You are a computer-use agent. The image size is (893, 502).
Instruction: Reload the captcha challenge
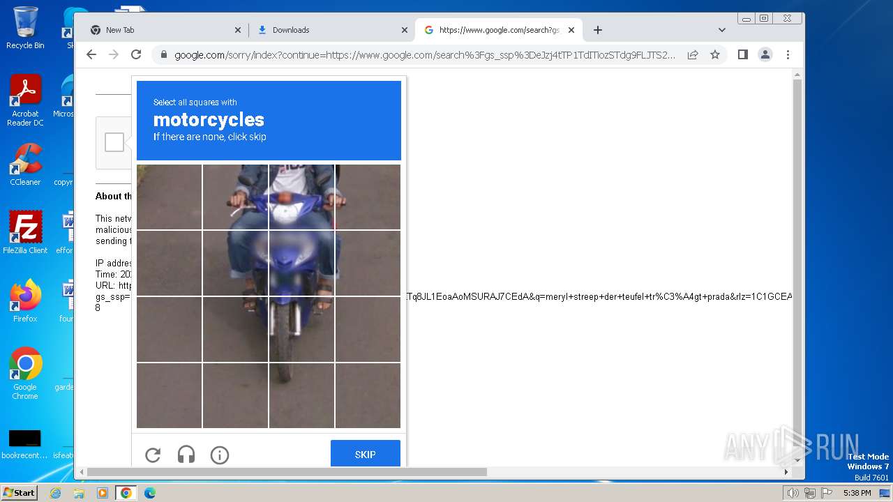(153, 455)
